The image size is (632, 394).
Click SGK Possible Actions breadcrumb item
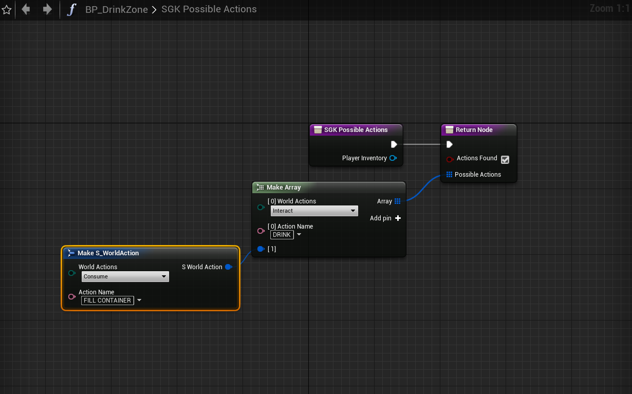(x=209, y=9)
